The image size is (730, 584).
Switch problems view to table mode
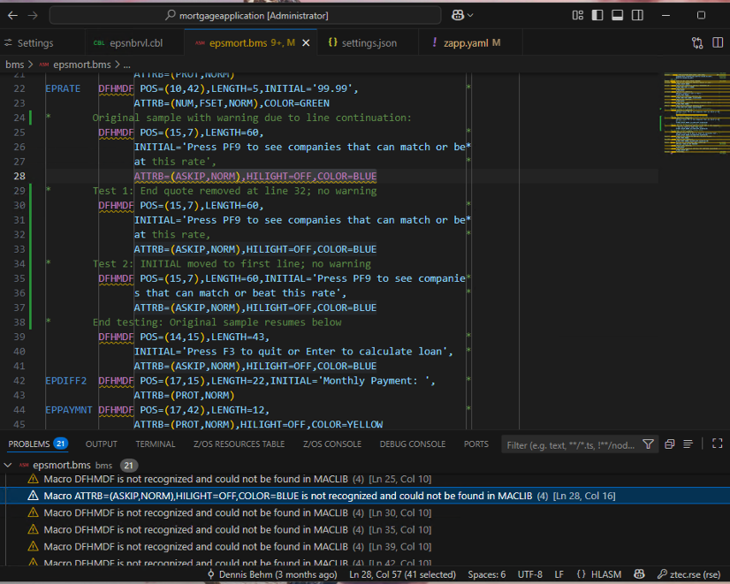click(x=688, y=444)
